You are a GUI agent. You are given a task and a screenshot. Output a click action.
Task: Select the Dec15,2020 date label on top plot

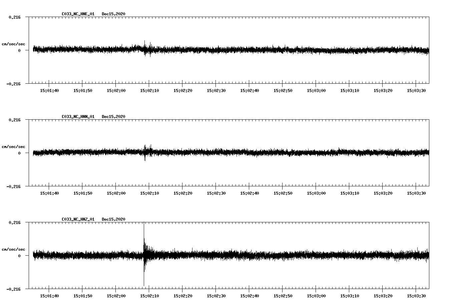pyautogui.click(x=114, y=14)
